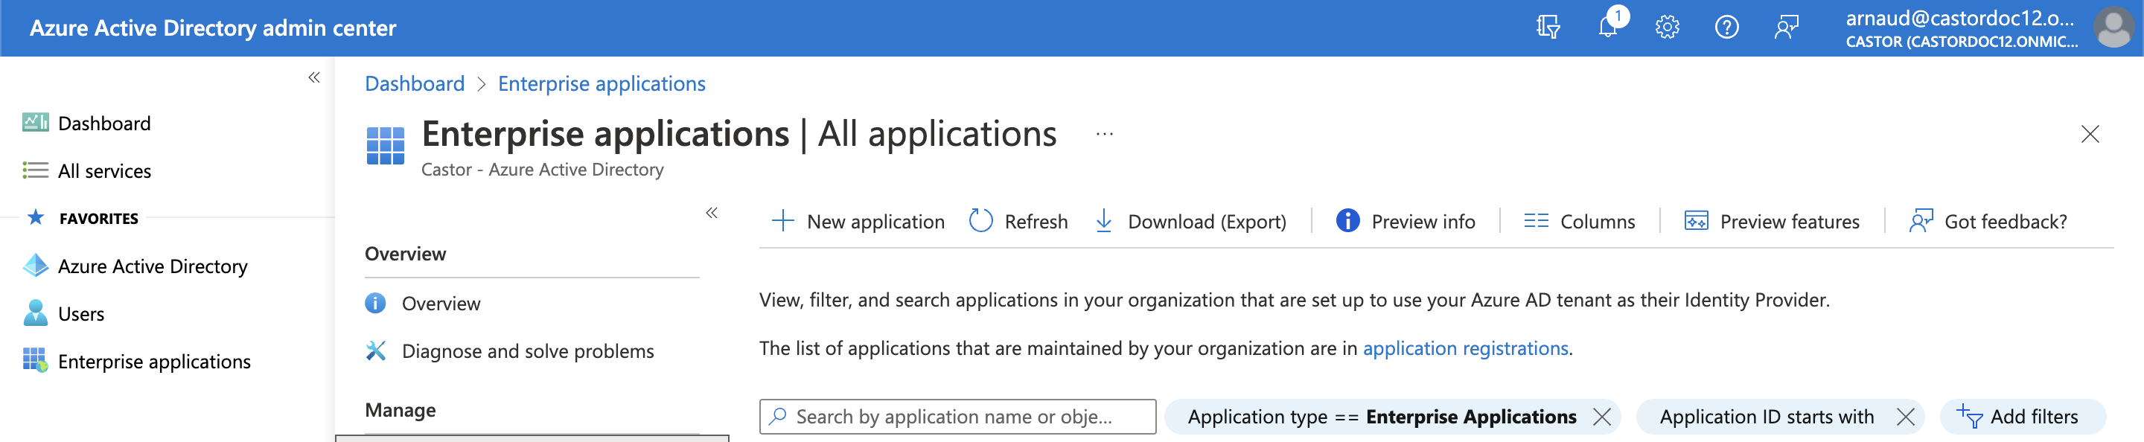2144x442 pixels.
Task: Click the Refresh toolbar button
Action: tap(1018, 222)
